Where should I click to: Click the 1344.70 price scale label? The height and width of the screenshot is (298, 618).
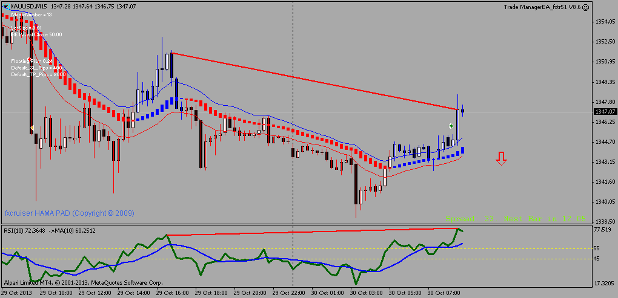click(605, 141)
